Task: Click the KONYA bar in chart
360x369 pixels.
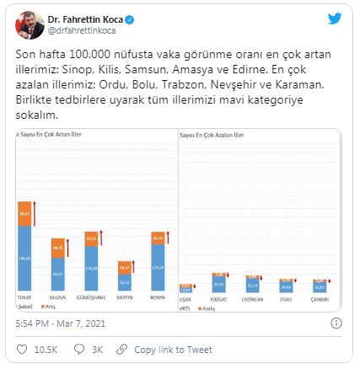Action: [158, 261]
